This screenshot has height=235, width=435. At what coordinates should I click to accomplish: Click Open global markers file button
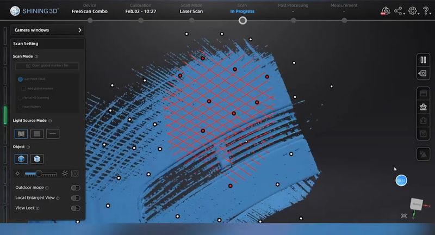(x=46, y=66)
